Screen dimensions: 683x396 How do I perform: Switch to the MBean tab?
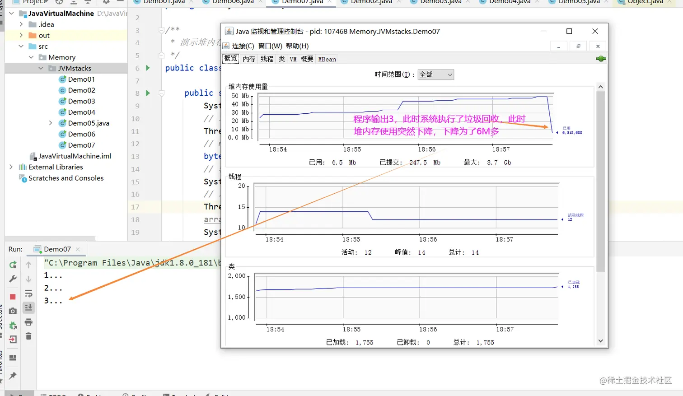(327, 59)
